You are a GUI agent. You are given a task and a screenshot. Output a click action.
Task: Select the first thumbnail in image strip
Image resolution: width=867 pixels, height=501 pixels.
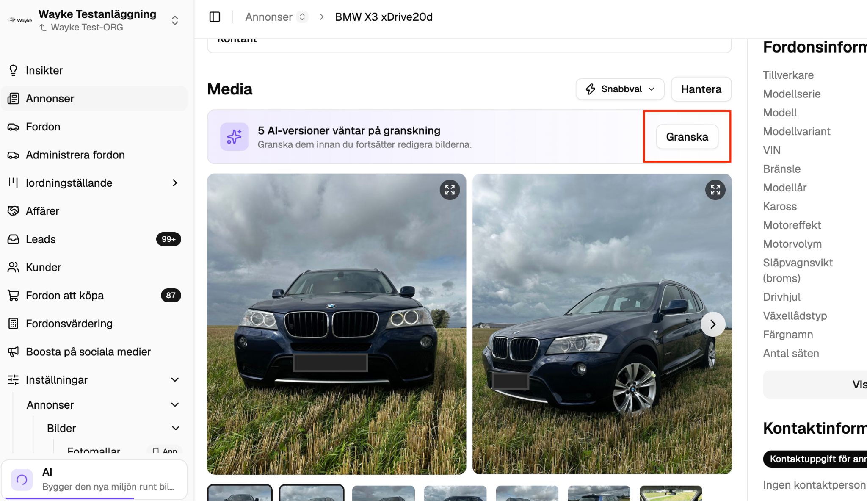pyautogui.click(x=240, y=493)
